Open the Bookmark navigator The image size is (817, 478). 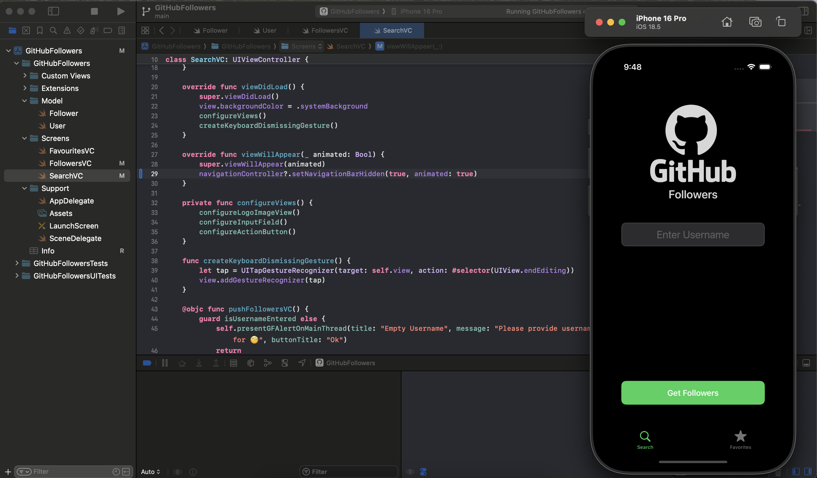pyautogui.click(x=40, y=30)
